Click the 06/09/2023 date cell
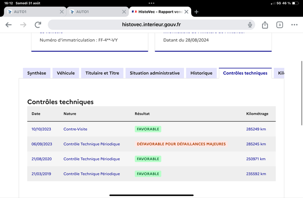Viewport: 303px width, 198px height. coord(42,144)
